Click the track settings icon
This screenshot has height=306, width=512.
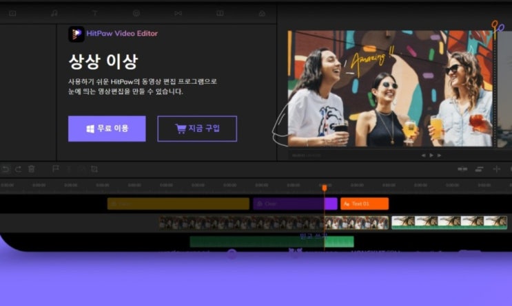click(480, 168)
